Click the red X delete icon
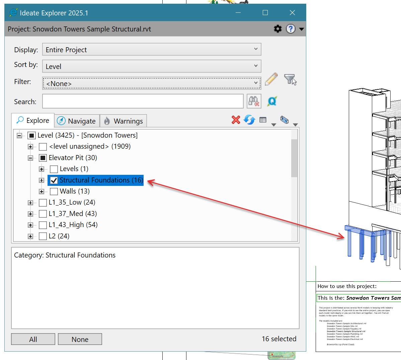Image resolution: width=401 pixels, height=360 pixels. 236,120
